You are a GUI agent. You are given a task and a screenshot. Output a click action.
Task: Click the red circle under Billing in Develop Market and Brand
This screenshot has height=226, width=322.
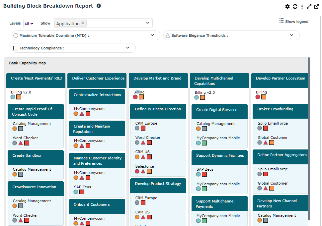[x=135, y=97]
